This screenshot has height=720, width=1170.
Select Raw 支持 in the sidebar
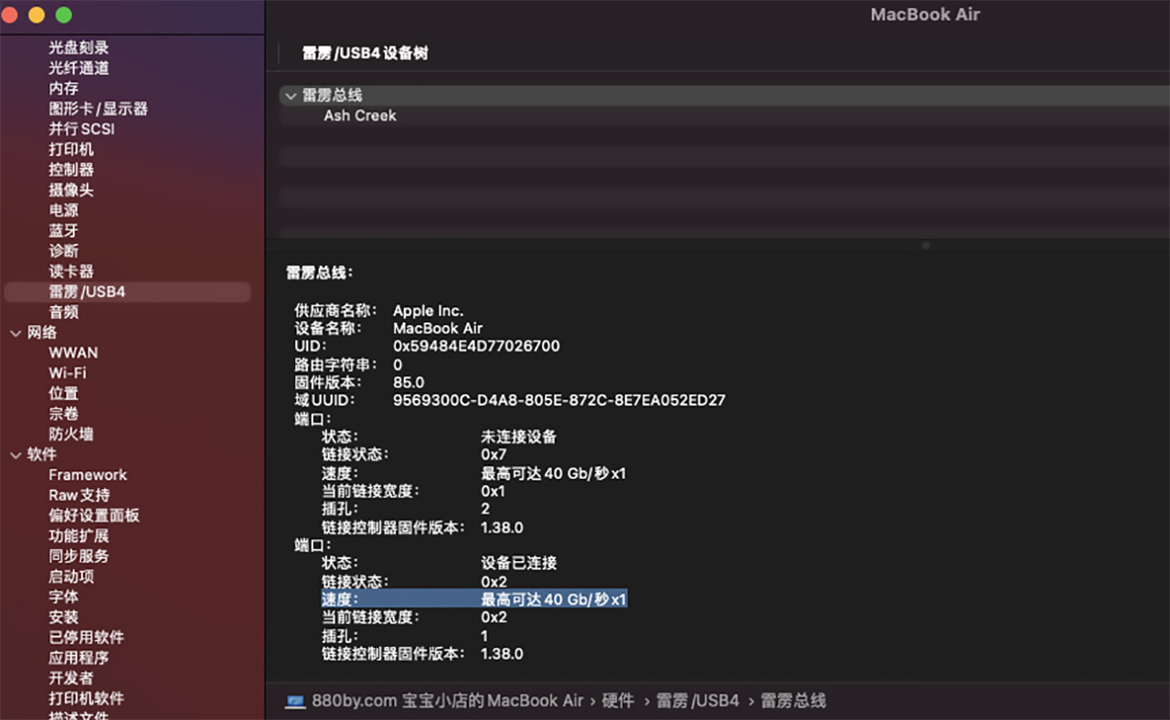tap(80, 494)
